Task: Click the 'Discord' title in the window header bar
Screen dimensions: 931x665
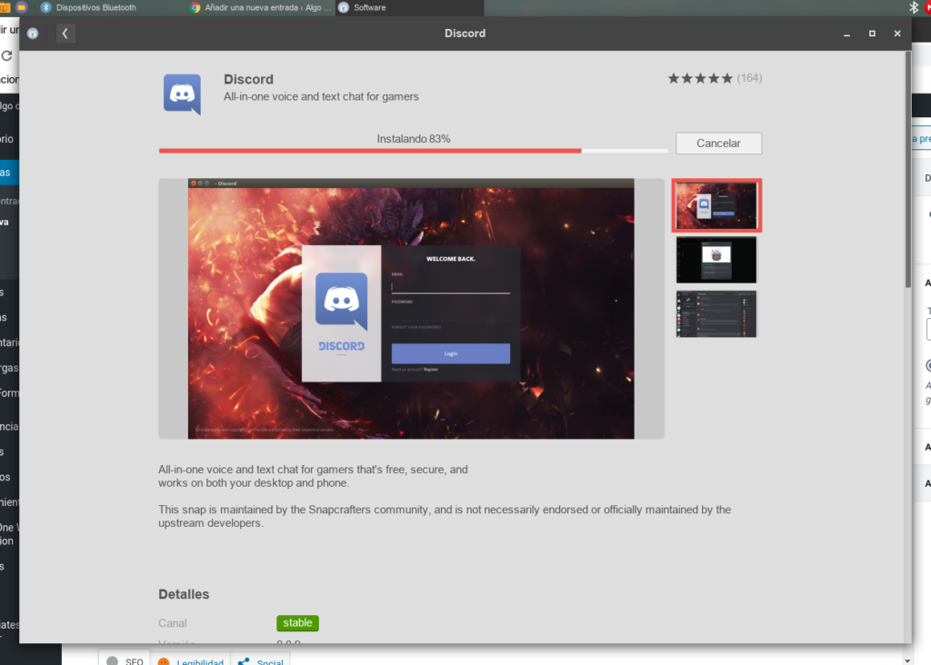Action: [x=465, y=34]
